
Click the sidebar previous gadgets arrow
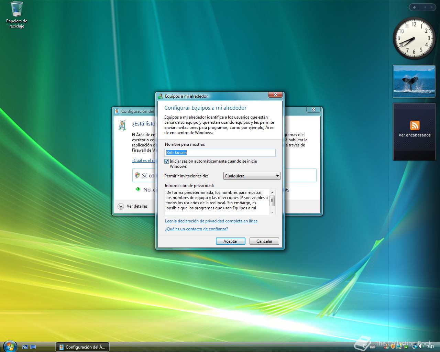tap(425, 7)
